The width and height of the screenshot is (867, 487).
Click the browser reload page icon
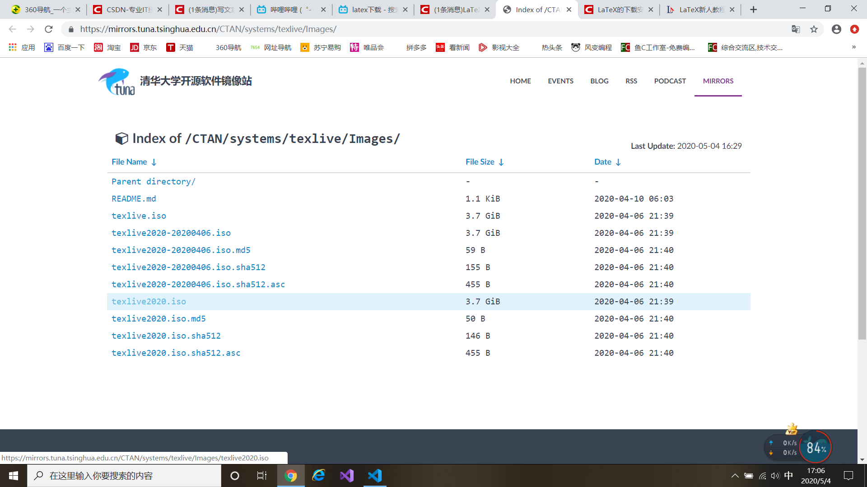(x=49, y=29)
